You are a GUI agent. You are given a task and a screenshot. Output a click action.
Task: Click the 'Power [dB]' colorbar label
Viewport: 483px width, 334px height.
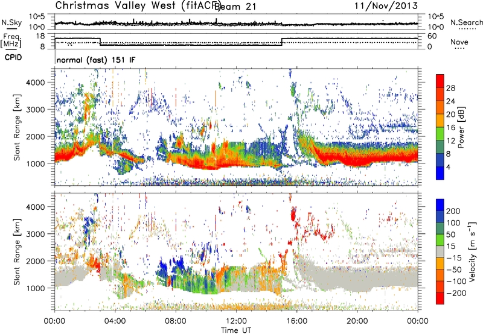click(x=461, y=127)
